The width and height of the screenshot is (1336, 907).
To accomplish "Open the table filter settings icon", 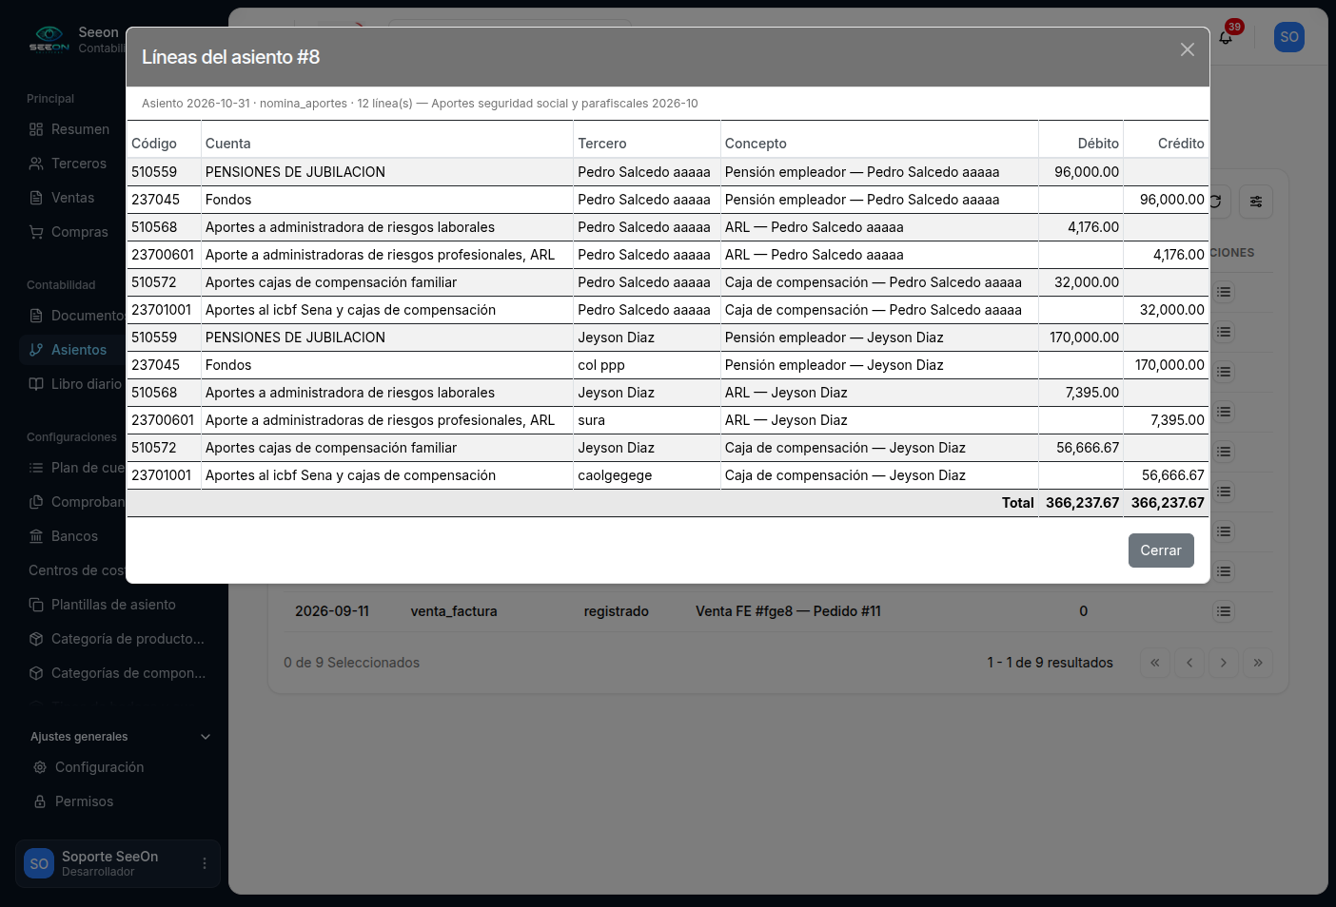I will pyautogui.click(x=1256, y=202).
